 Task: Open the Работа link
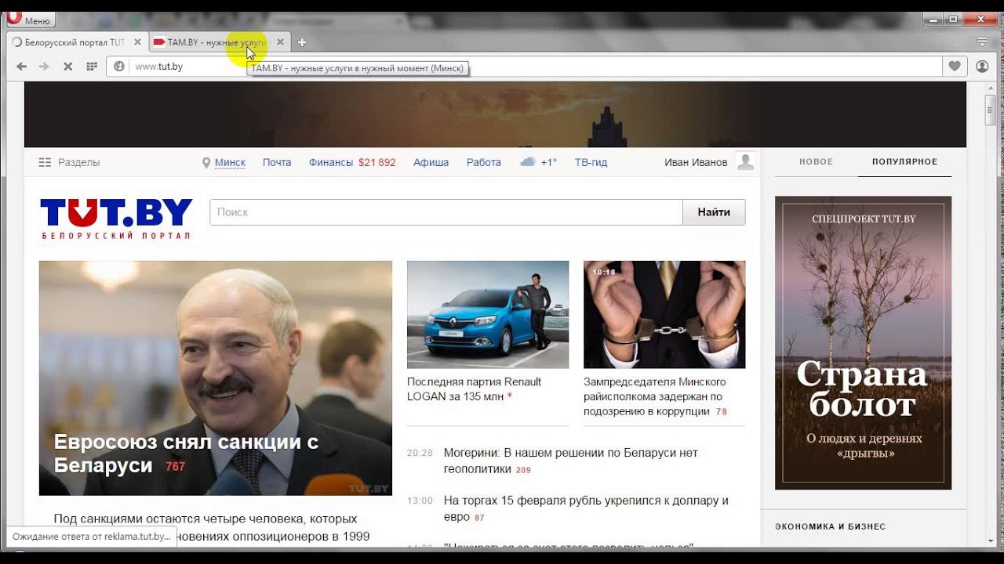(x=484, y=162)
